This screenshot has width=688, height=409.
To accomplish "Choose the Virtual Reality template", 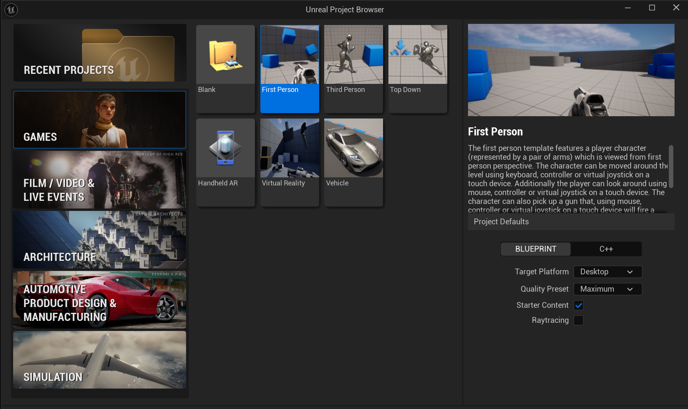I will click(x=290, y=162).
